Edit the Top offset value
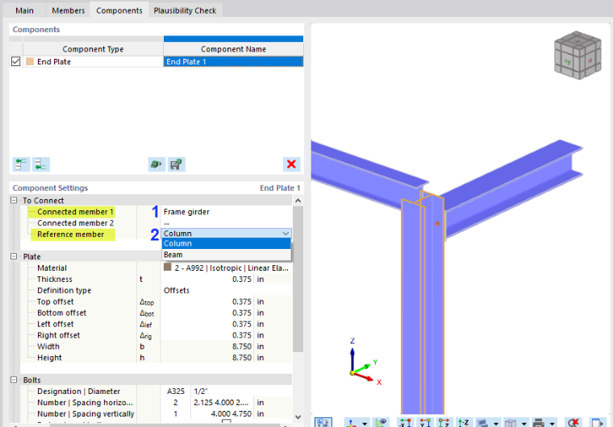This screenshot has width=613, height=427. (x=207, y=301)
